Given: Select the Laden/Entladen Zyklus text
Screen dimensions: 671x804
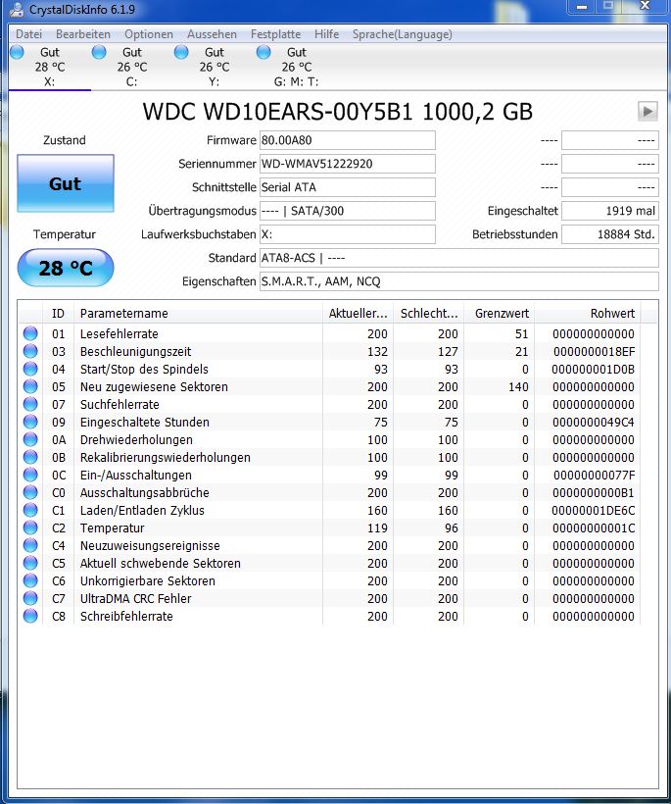Looking at the screenshot, I should pyautogui.click(x=142, y=510).
